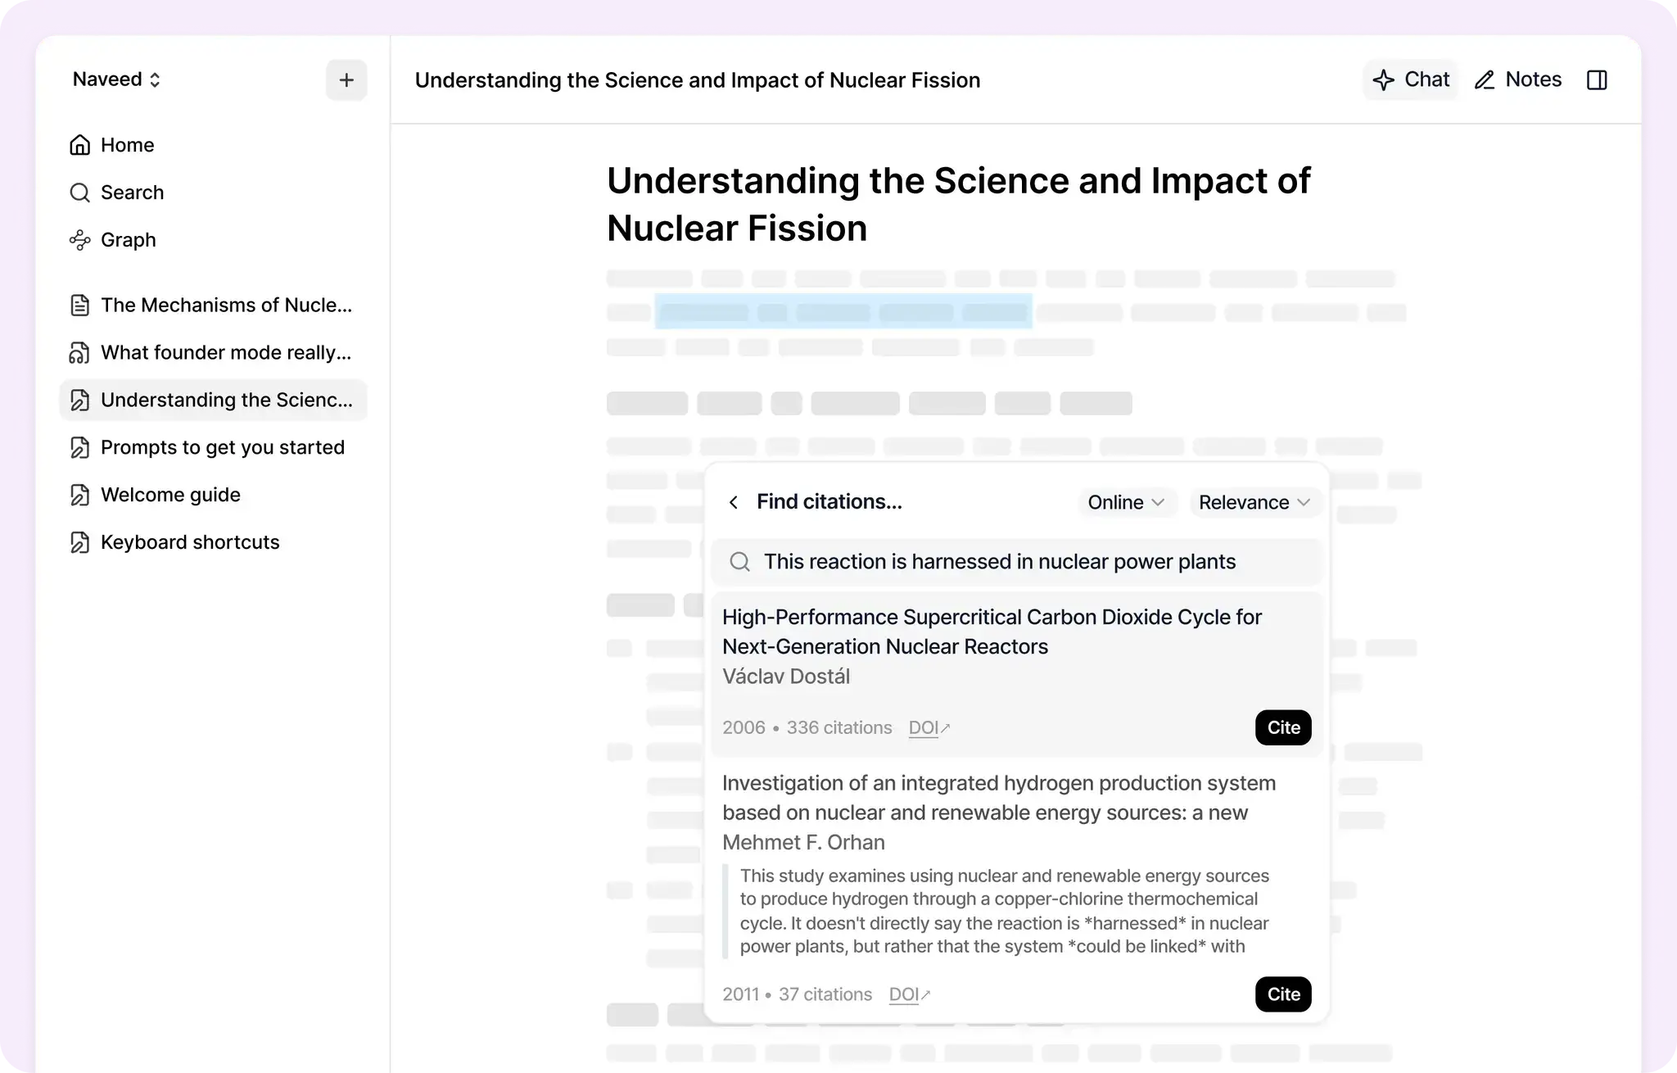
Task: Click the back arrow in Find citations
Action: 734,502
